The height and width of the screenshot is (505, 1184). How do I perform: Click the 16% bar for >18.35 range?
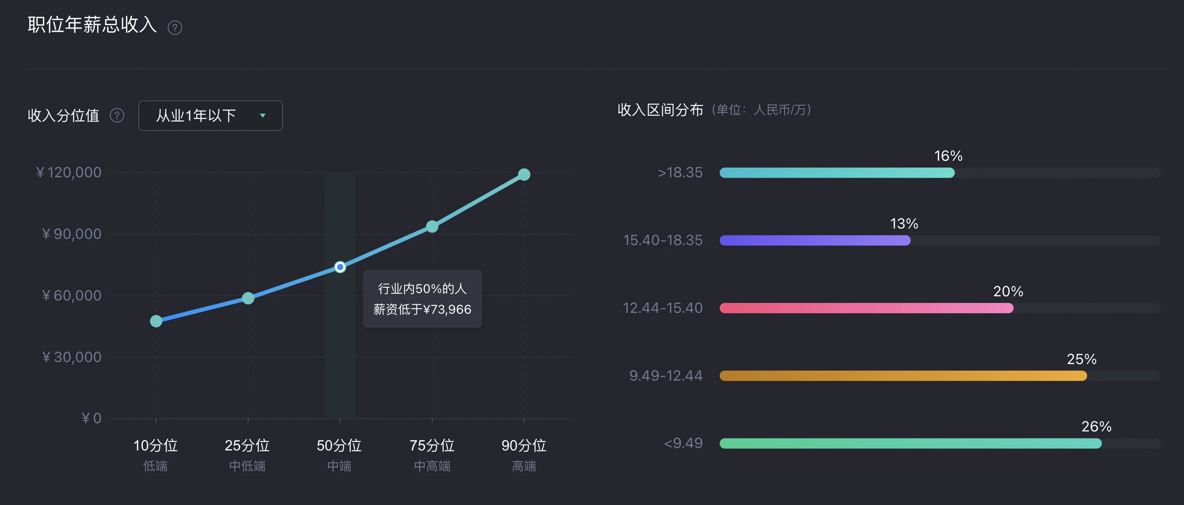[837, 173]
